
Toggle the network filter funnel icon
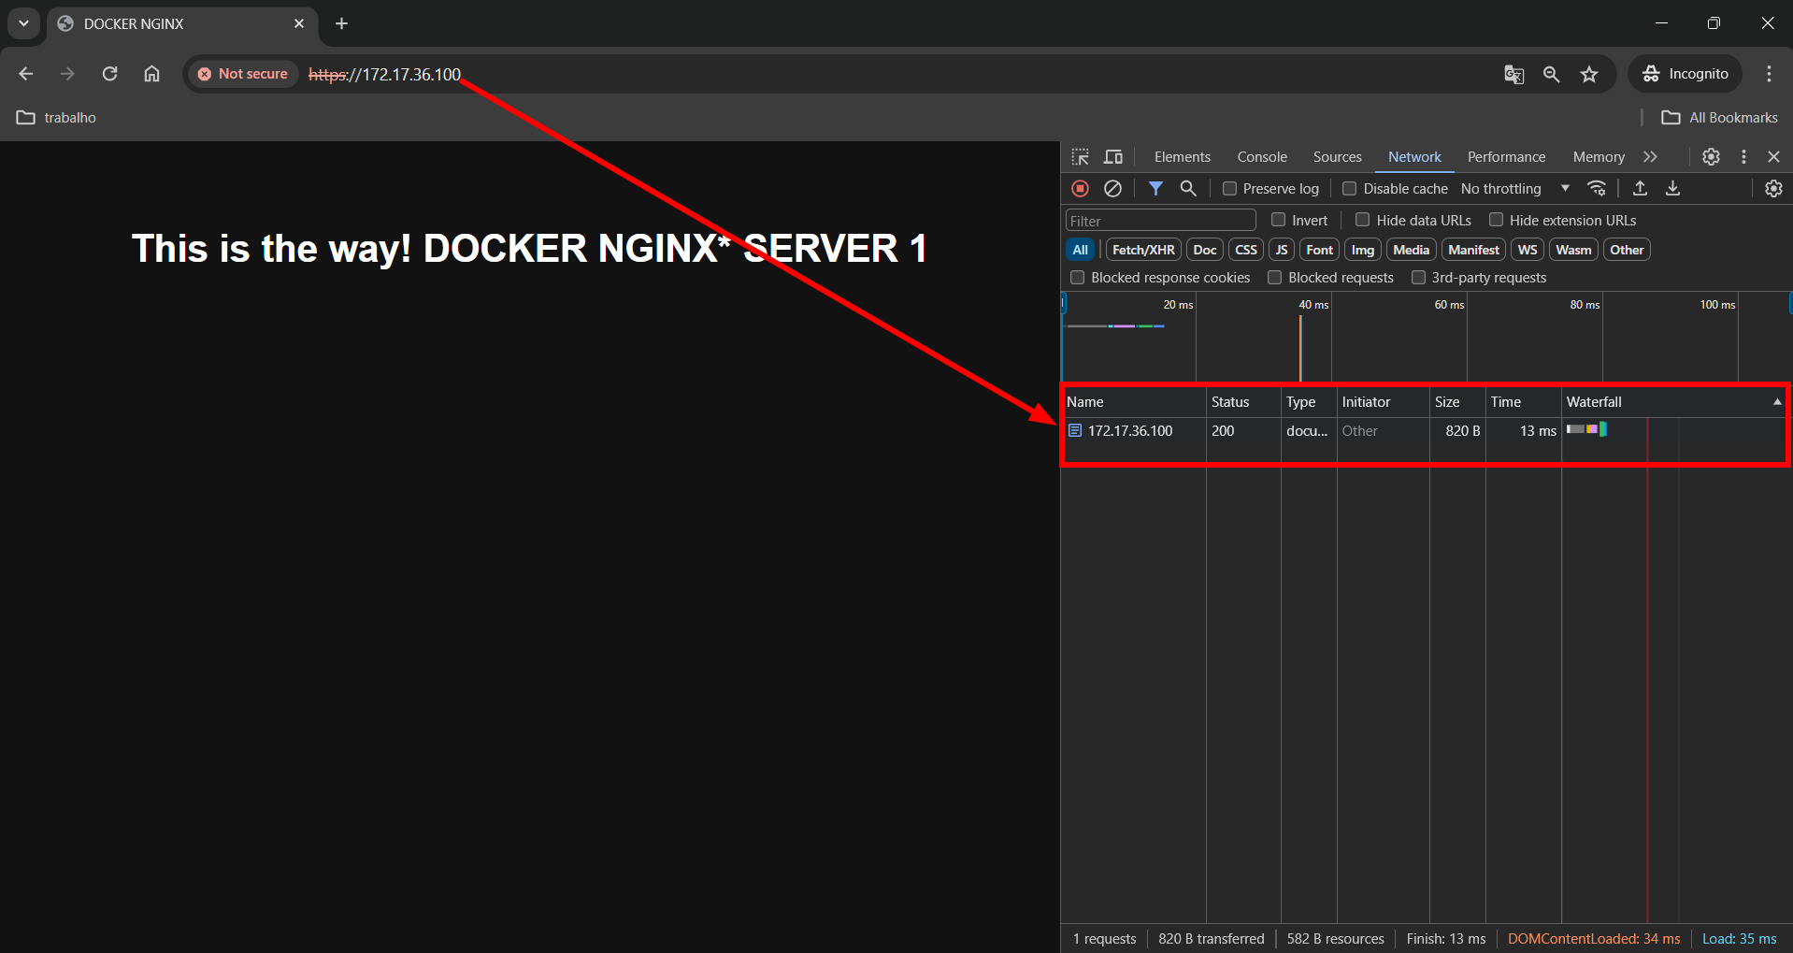point(1155,189)
